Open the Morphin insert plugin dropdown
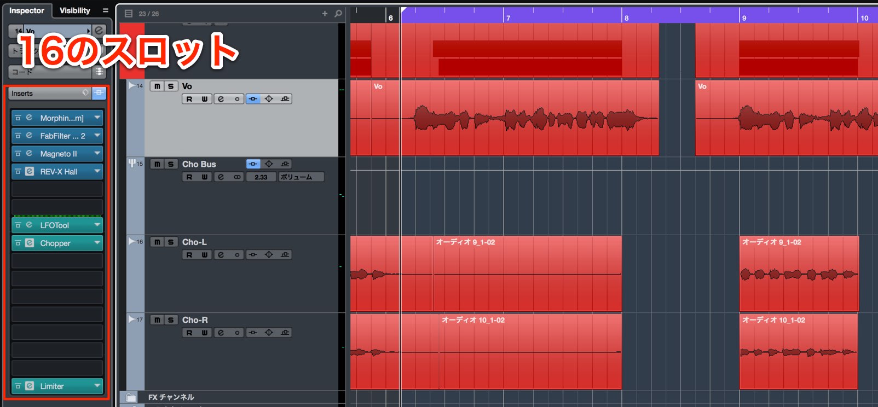This screenshot has height=407, width=878. pos(97,118)
